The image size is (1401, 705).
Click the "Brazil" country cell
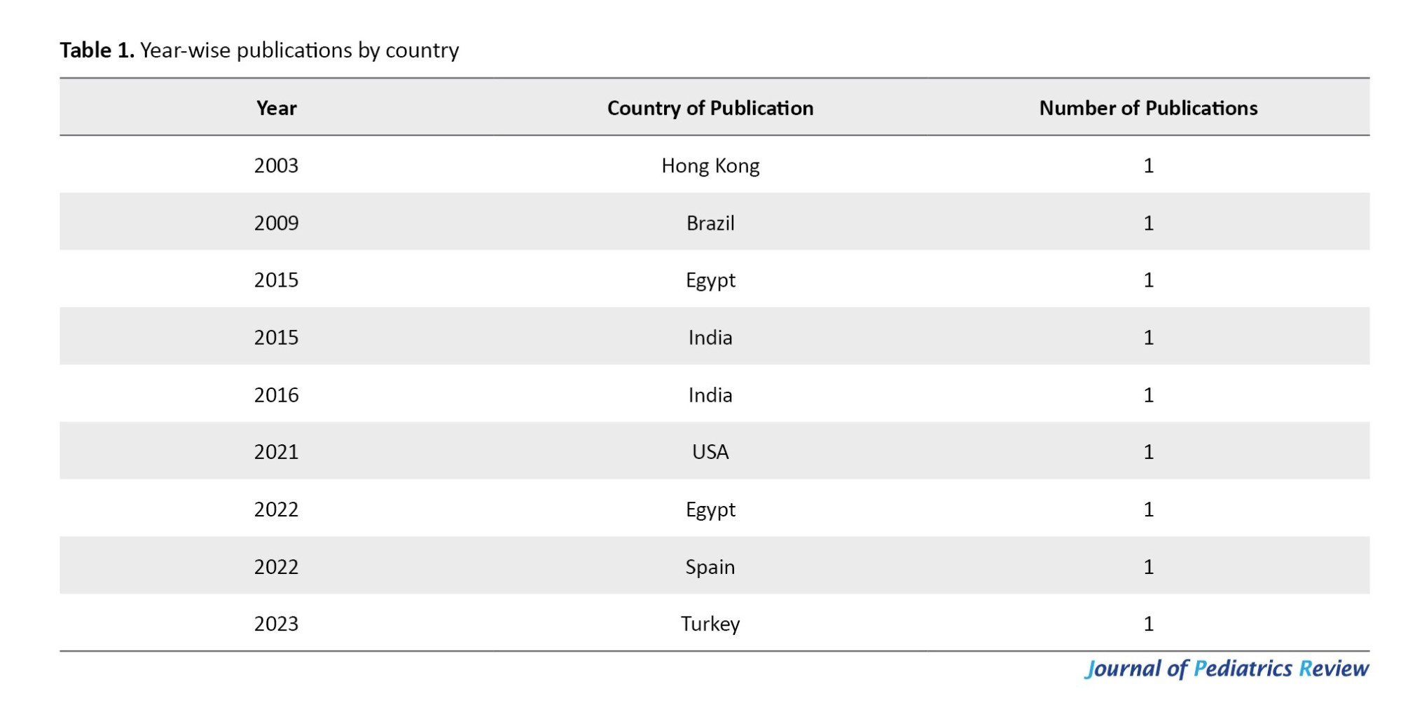click(710, 224)
